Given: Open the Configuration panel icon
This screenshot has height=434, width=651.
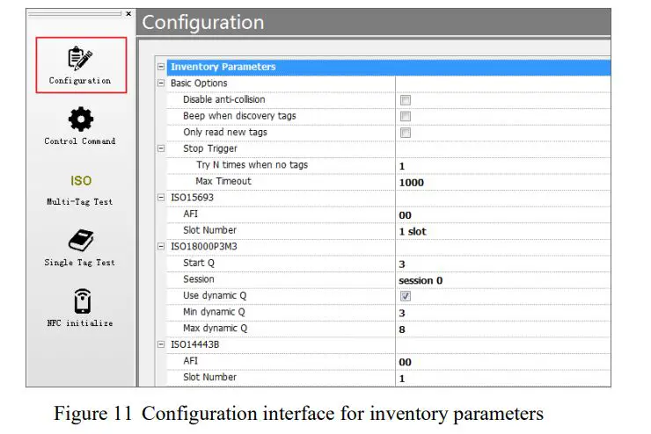Looking at the screenshot, I should tap(80, 59).
